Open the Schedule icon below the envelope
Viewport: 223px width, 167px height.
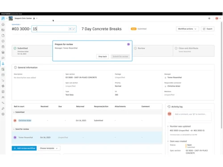[x=3, y=81]
